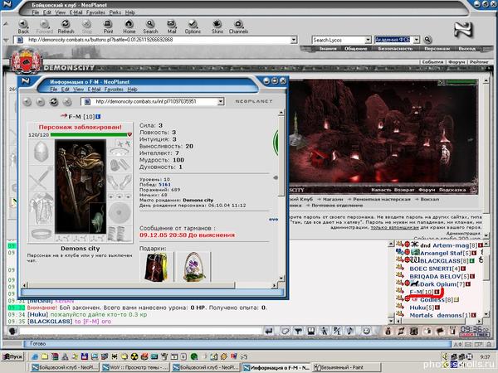498x373 pixels.
Task: Click the info icon next to BOEC SMERTI
Action: coord(463,269)
